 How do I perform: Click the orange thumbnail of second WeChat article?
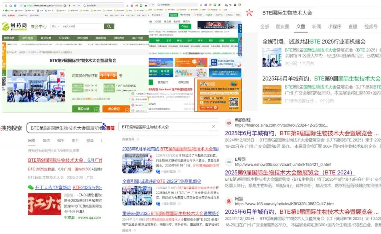click(272, 94)
